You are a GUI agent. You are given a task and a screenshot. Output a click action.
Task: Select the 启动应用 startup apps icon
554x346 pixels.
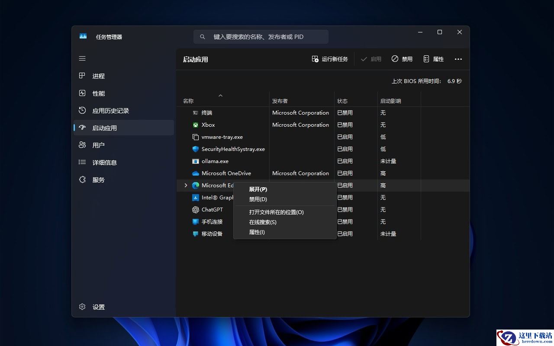[82, 128]
